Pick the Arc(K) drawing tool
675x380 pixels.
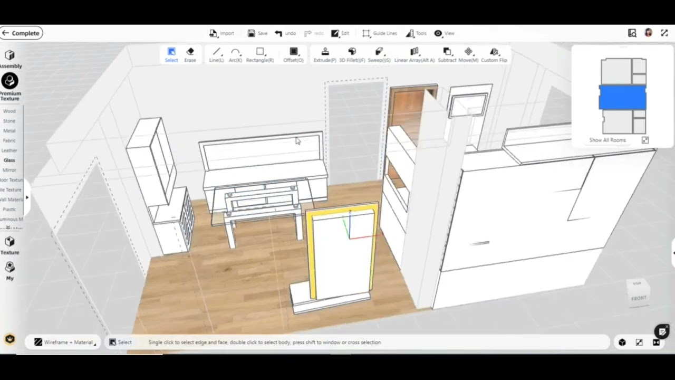235,55
